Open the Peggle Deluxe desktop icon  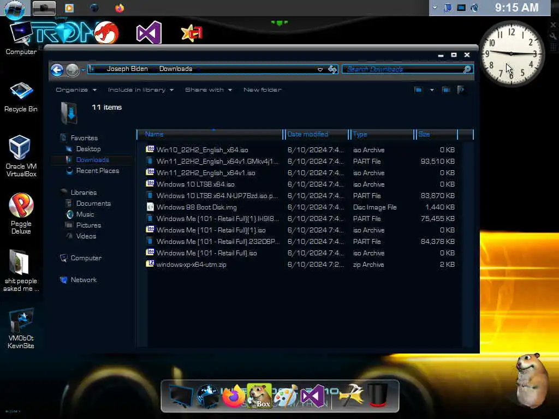coord(21,213)
